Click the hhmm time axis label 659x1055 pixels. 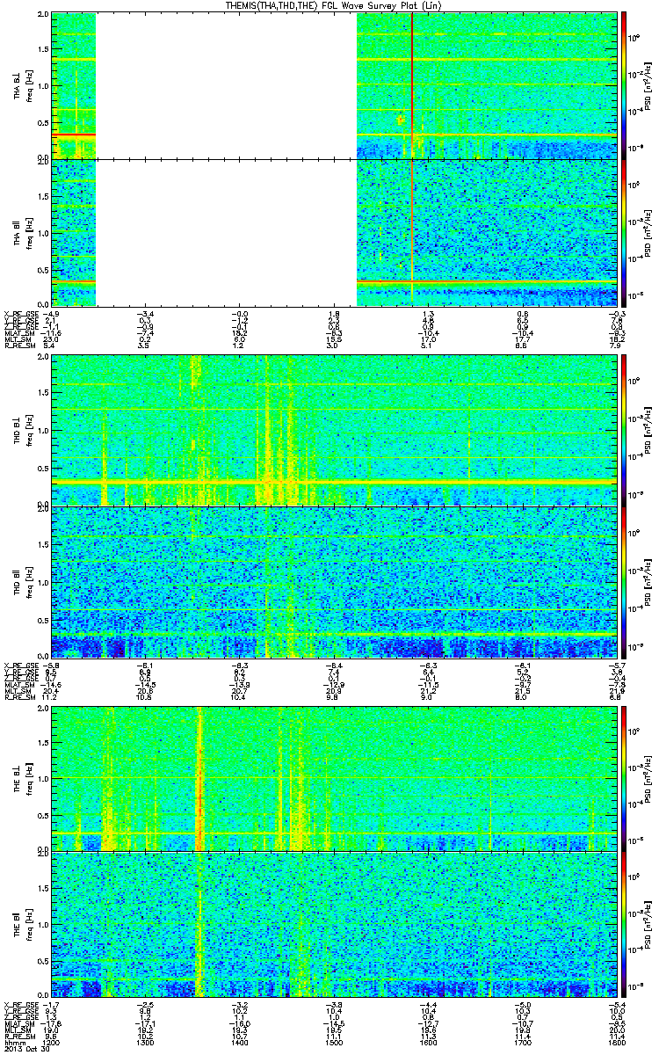click(x=13, y=1041)
